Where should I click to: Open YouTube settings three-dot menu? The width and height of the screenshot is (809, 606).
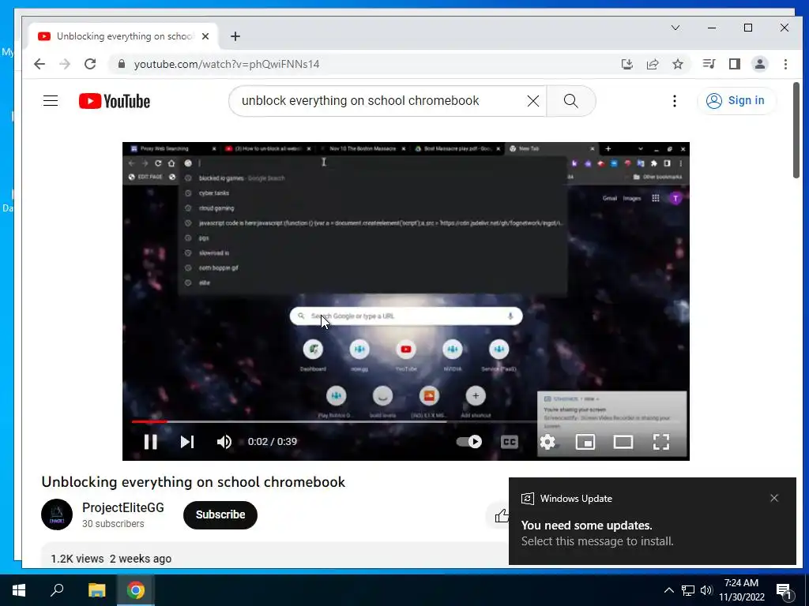click(675, 101)
